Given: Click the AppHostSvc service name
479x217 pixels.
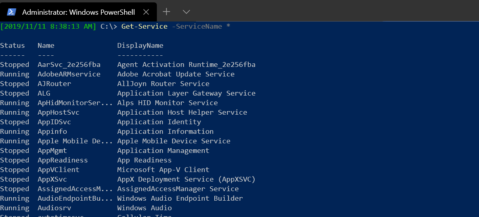Looking at the screenshot, I should (x=58, y=112).
